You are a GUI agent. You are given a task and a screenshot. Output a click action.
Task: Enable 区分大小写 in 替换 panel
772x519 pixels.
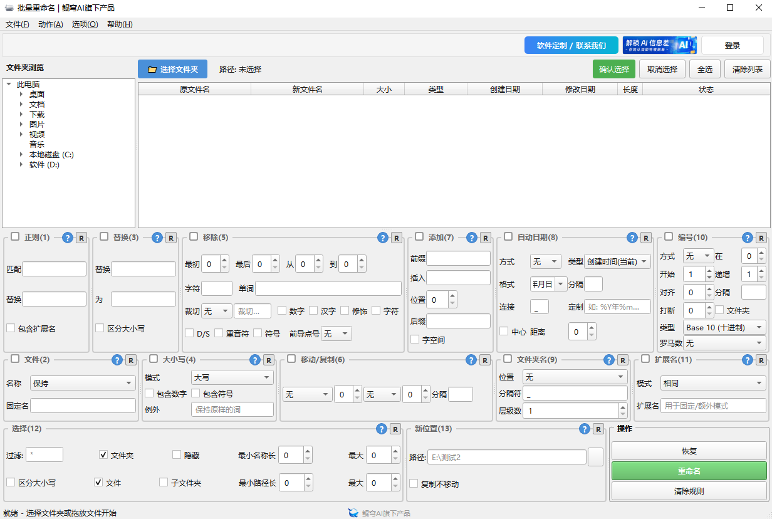(100, 327)
